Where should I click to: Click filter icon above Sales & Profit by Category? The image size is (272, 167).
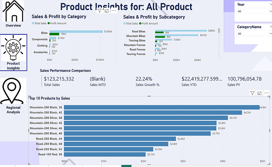pyautogui.click(x=100, y=11)
